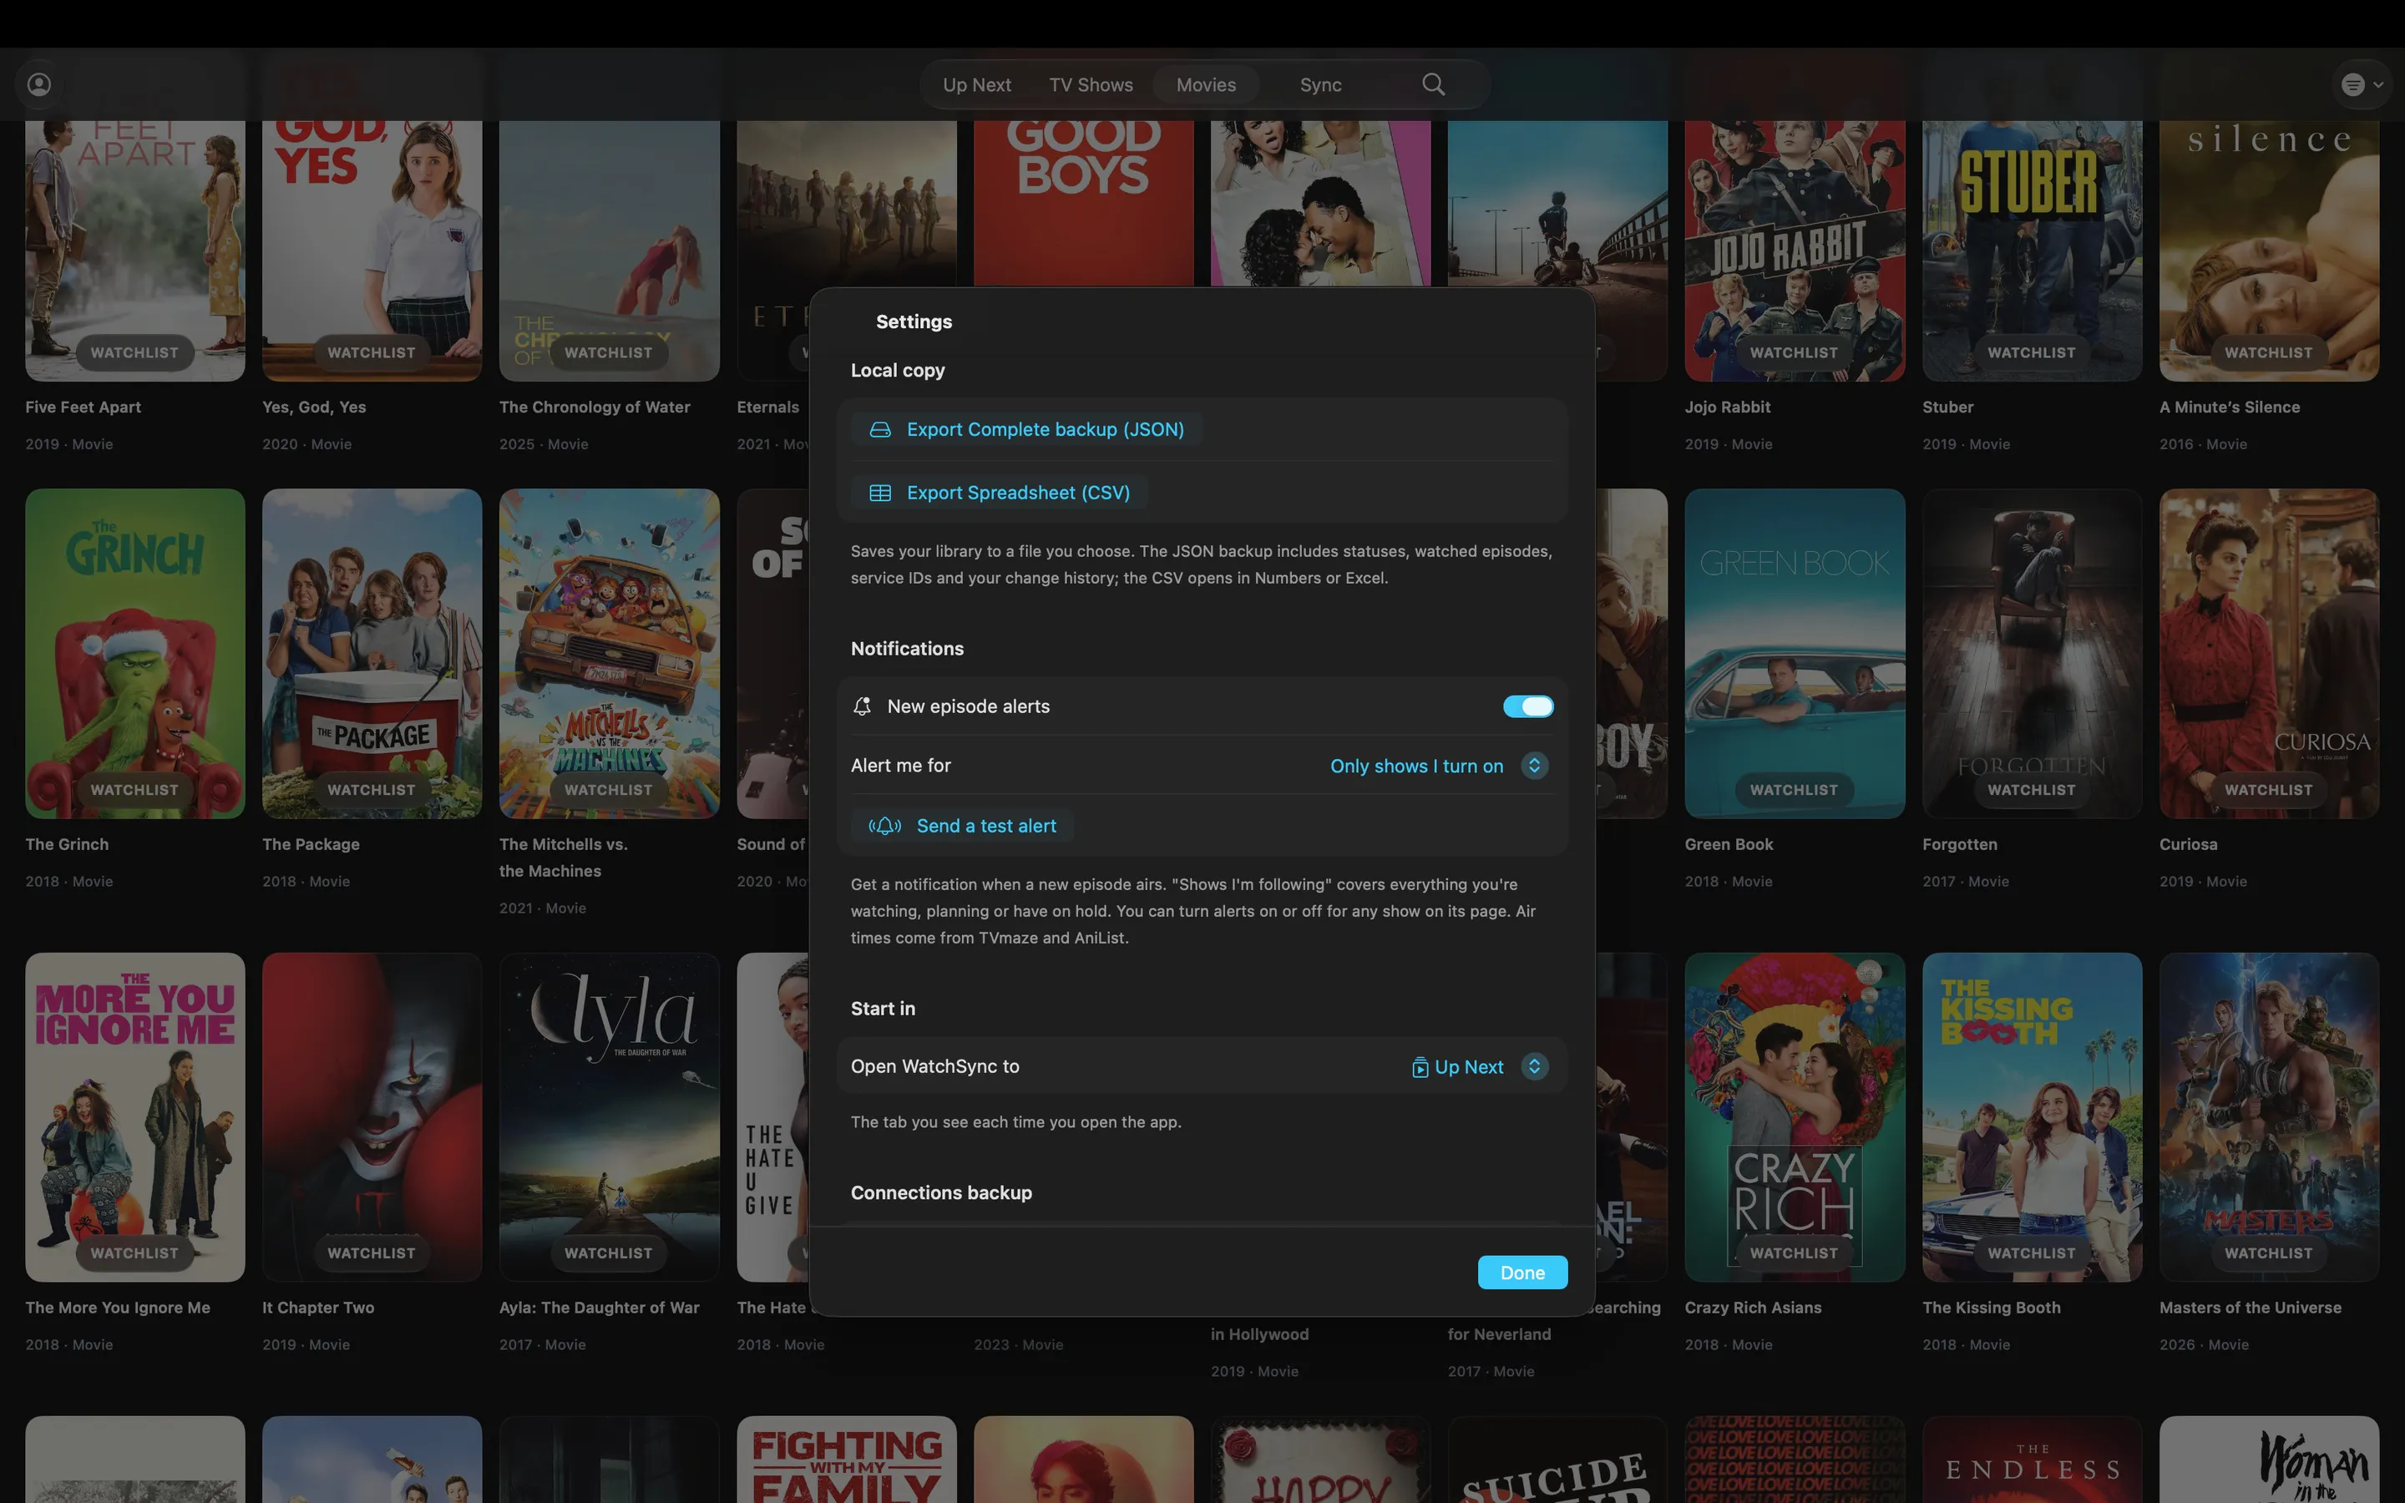Click the Watchlist badge on The Package
Screen dimensions: 2405x1503
tap(372, 790)
